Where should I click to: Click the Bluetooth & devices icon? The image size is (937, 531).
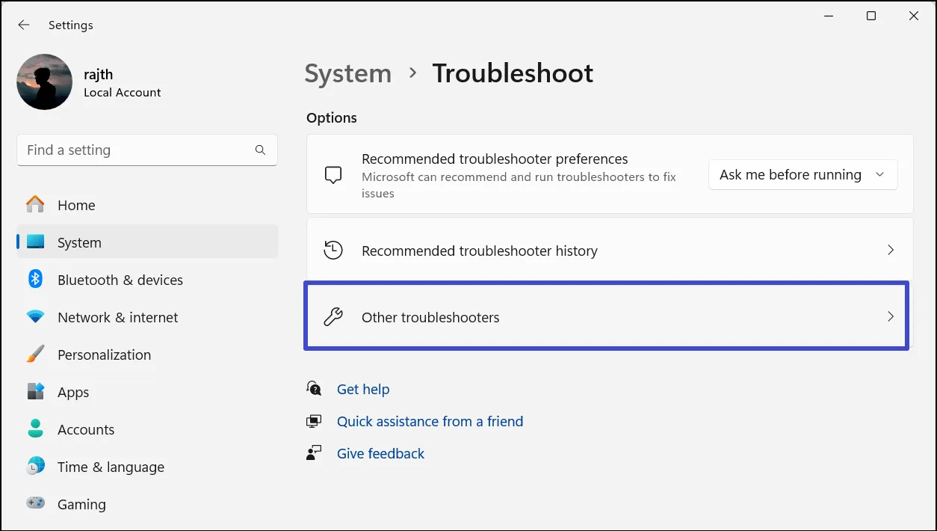[35, 280]
